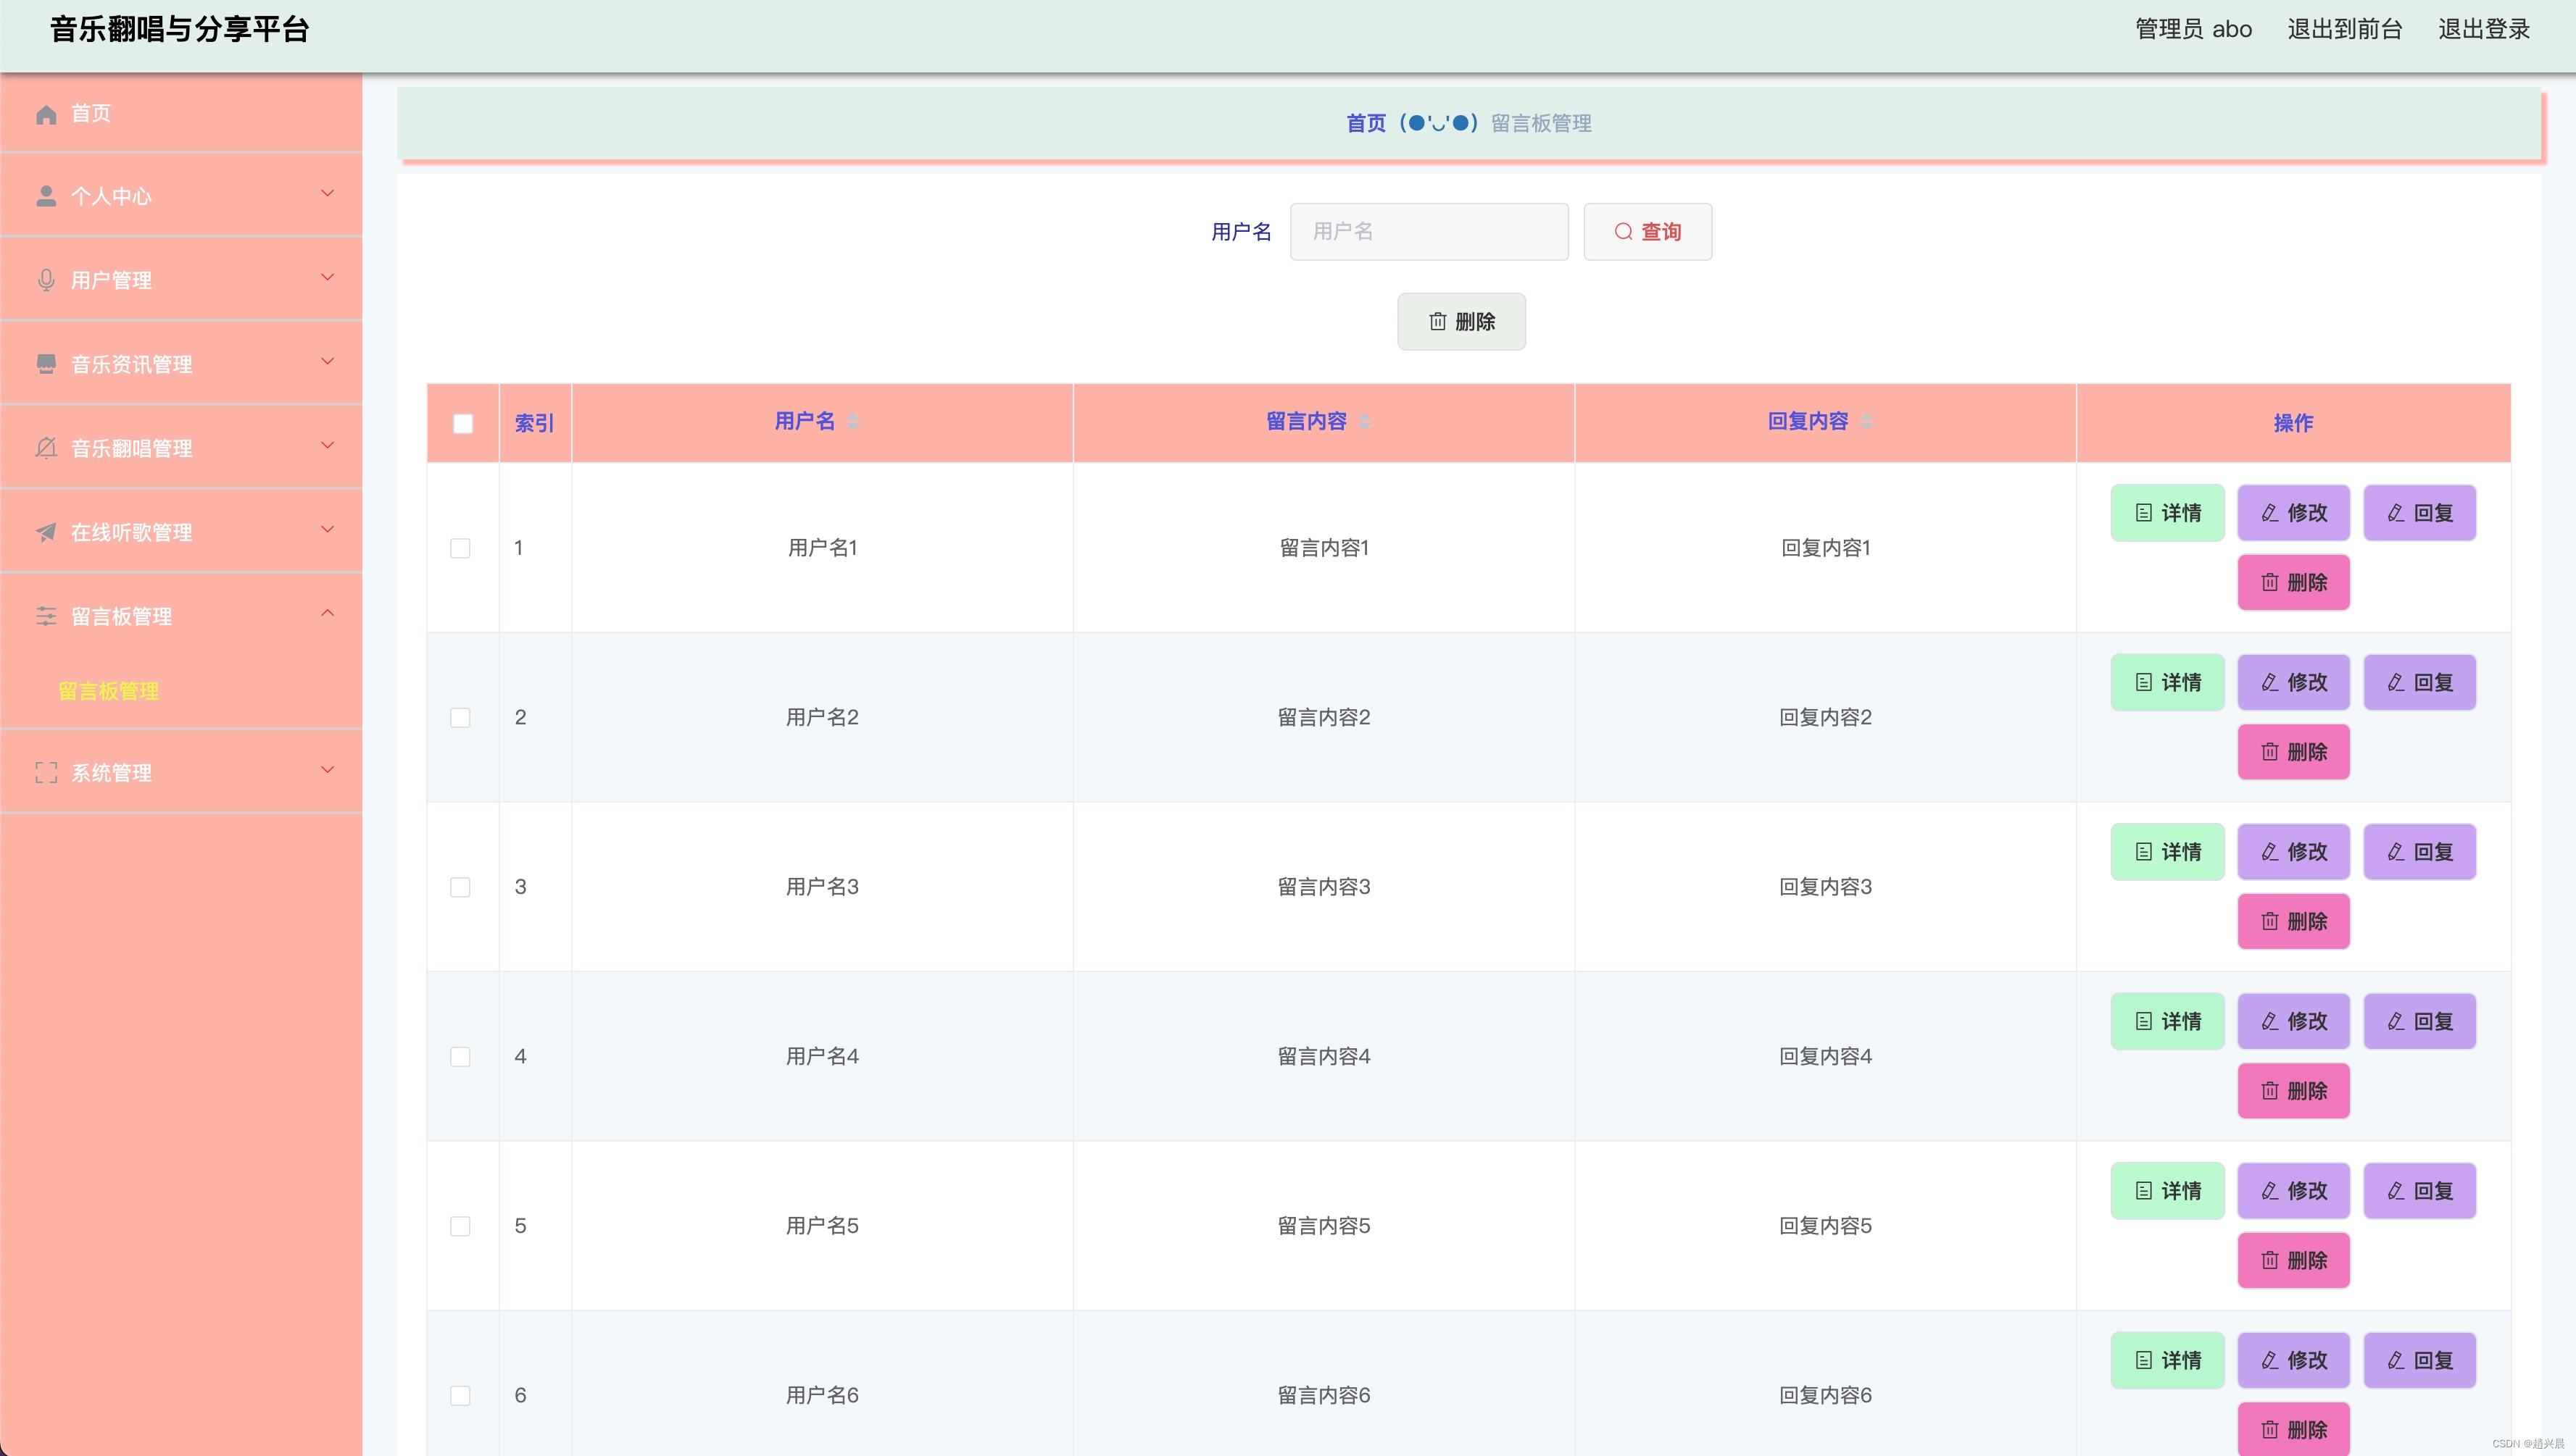This screenshot has width=2576, height=1456.
Task: Click the sliders icon for 留言板管理
Action: [x=46, y=616]
